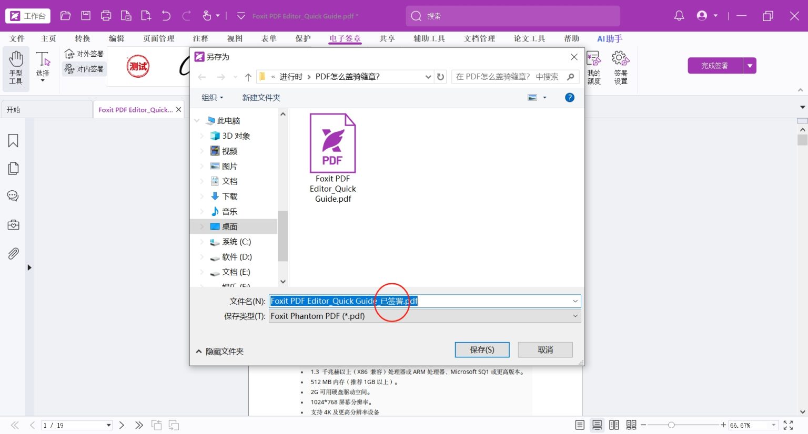Toggle fullscreen mode icon in status bar
Viewport: 808px width, 434px height.
coord(788,425)
